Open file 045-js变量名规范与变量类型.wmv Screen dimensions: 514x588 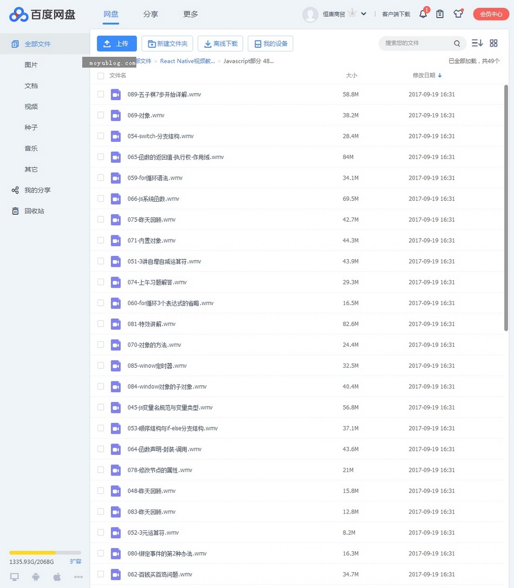[x=170, y=408]
